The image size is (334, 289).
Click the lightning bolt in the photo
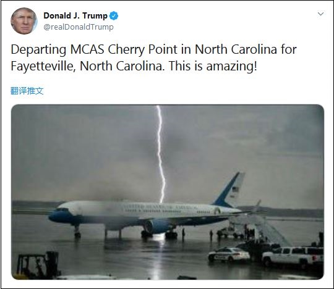coord(161,154)
